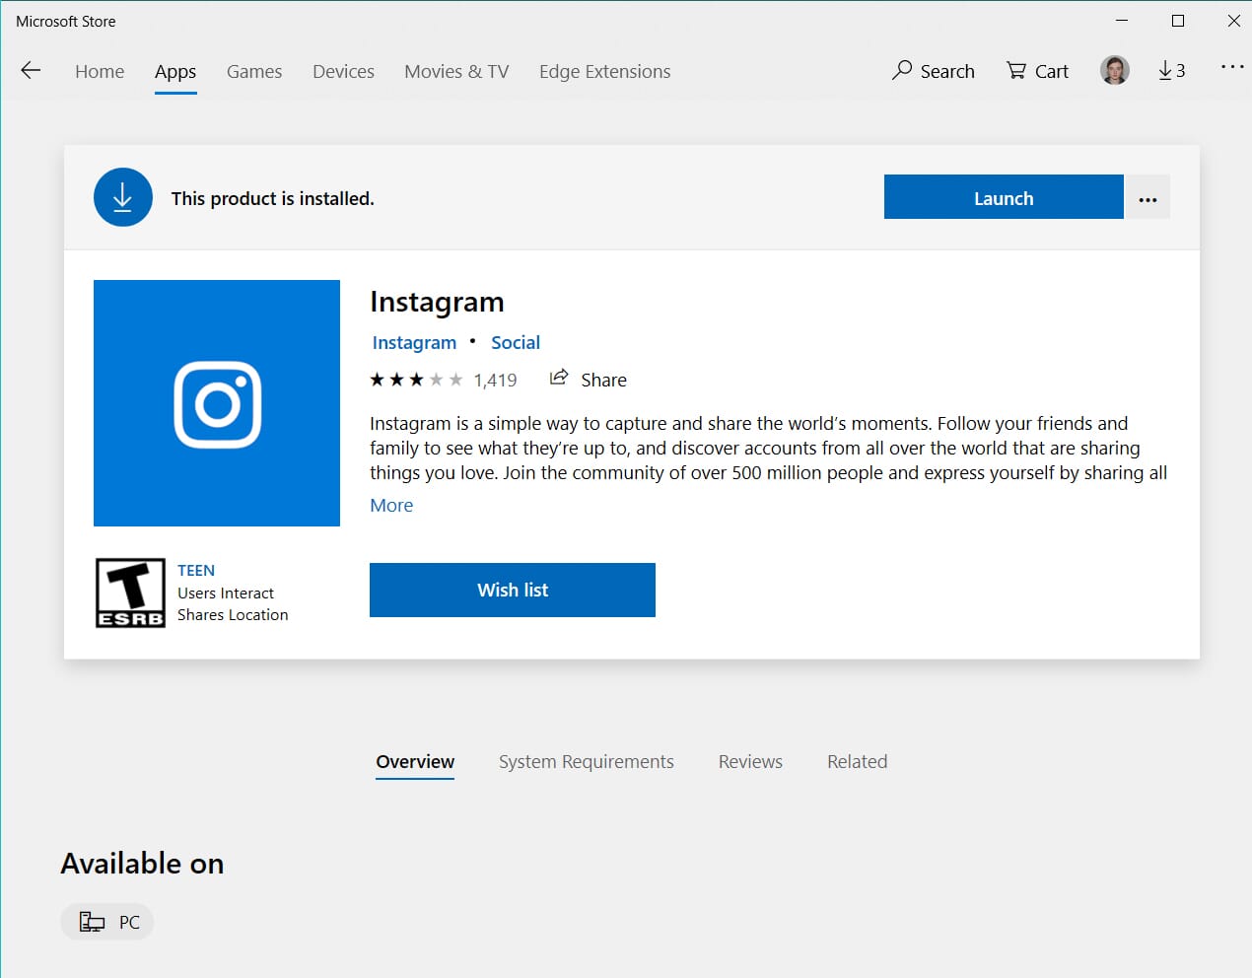
Task: Launch the Instagram app
Action: point(1004,197)
